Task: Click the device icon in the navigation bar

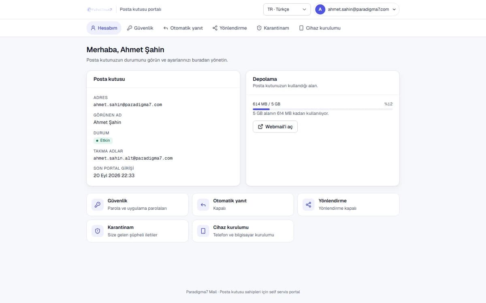Action: click(x=301, y=28)
